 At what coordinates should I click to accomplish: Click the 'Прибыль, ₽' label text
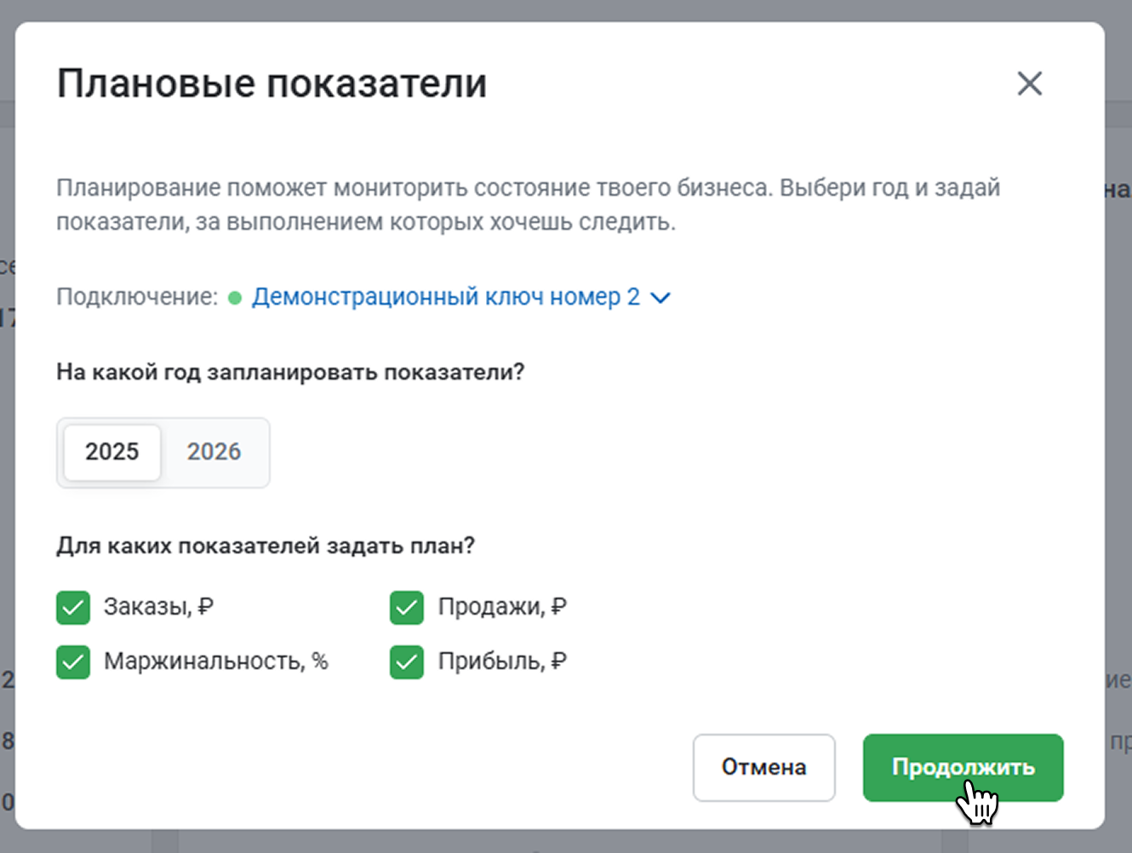pyautogui.click(x=502, y=661)
